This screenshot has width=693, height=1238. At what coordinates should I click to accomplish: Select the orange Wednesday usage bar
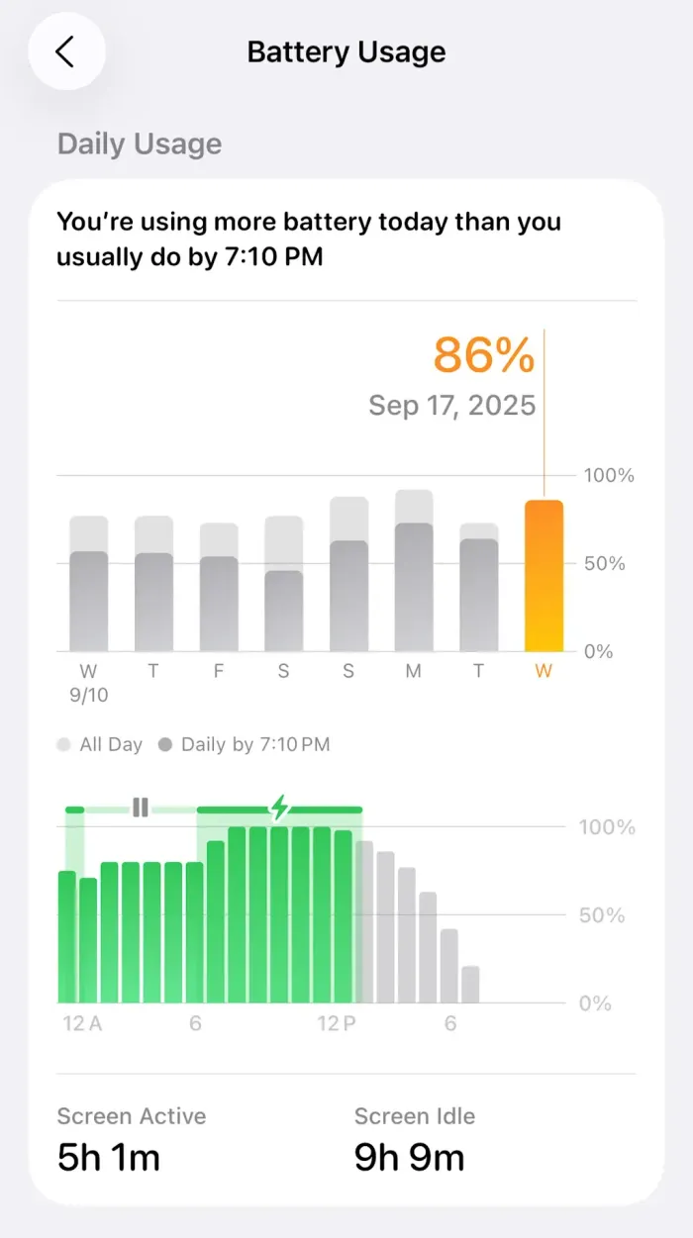(x=544, y=576)
